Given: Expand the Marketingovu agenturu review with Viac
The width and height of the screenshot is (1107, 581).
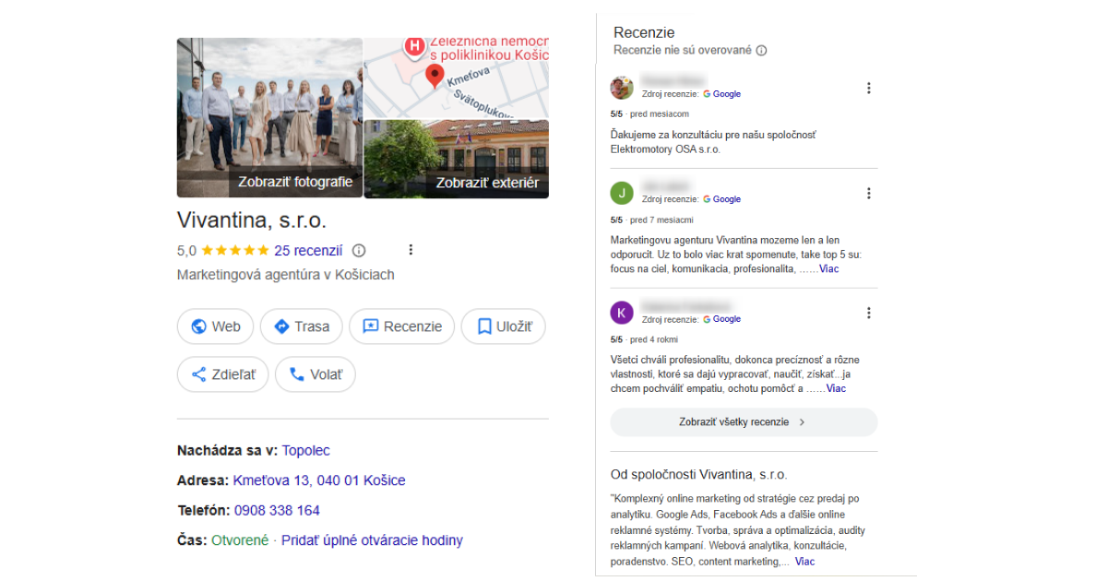Looking at the screenshot, I should click(828, 269).
